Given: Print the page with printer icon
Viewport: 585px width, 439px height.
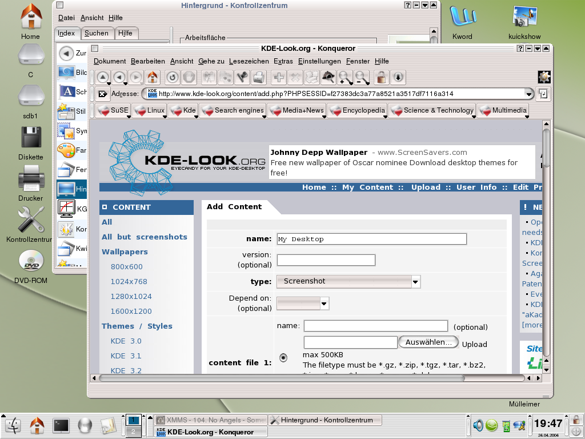Looking at the screenshot, I should [259, 77].
